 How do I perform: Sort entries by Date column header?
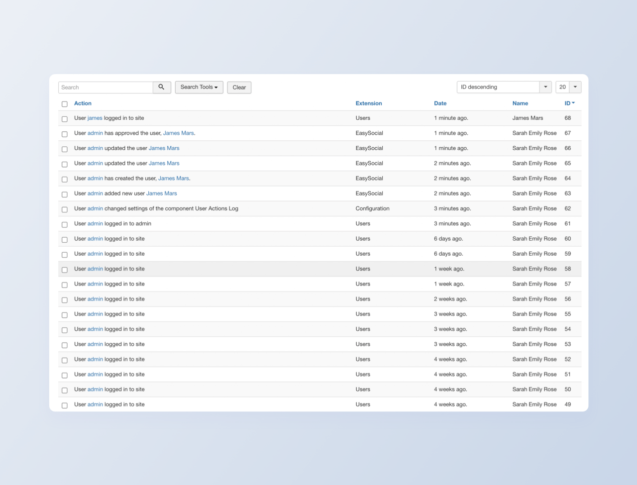[x=440, y=103]
